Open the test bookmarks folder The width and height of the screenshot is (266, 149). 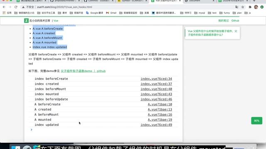tap(212, 13)
